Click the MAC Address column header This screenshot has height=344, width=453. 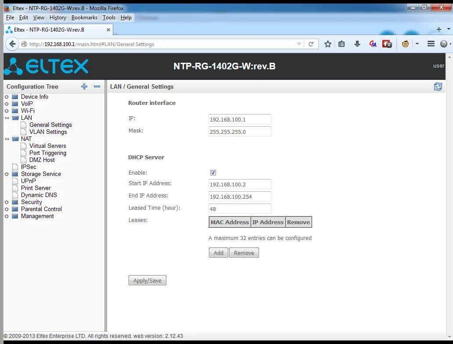[x=230, y=222]
